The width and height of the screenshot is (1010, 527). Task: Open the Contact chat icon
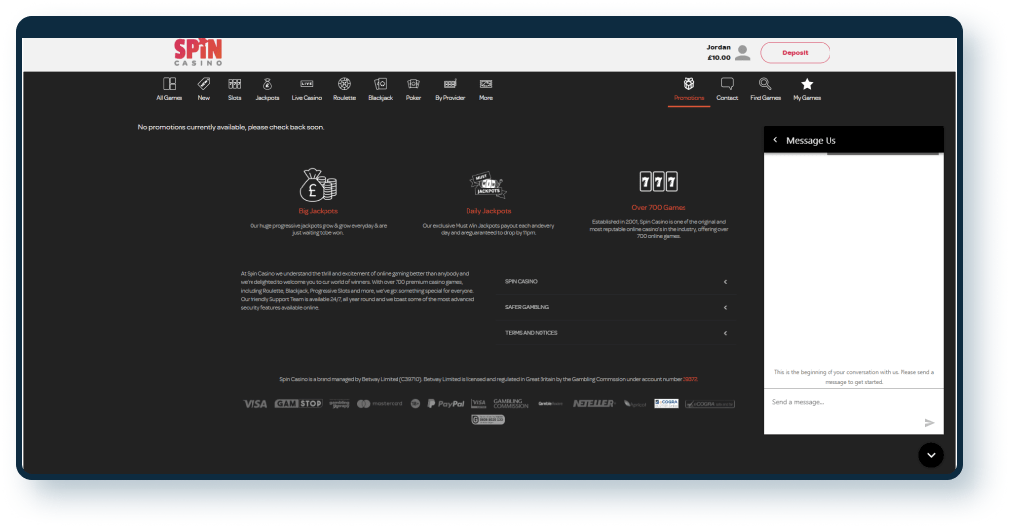point(727,89)
